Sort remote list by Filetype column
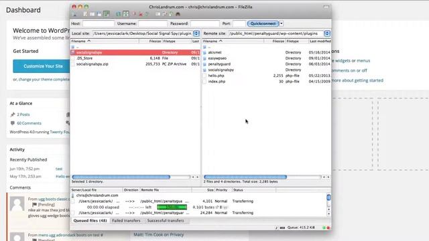The image size is (429, 241). click(297, 41)
